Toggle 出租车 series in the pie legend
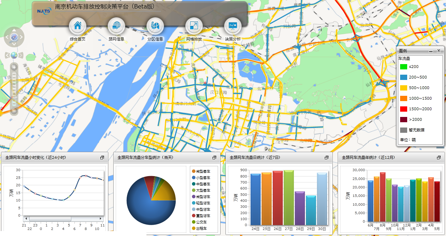This screenshot has height=236, width=446. click(x=201, y=228)
